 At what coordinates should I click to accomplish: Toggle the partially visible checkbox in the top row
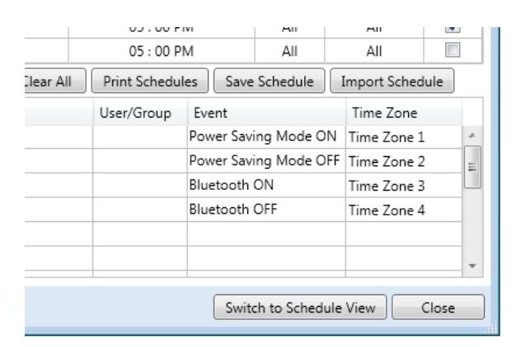tap(453, 30)
